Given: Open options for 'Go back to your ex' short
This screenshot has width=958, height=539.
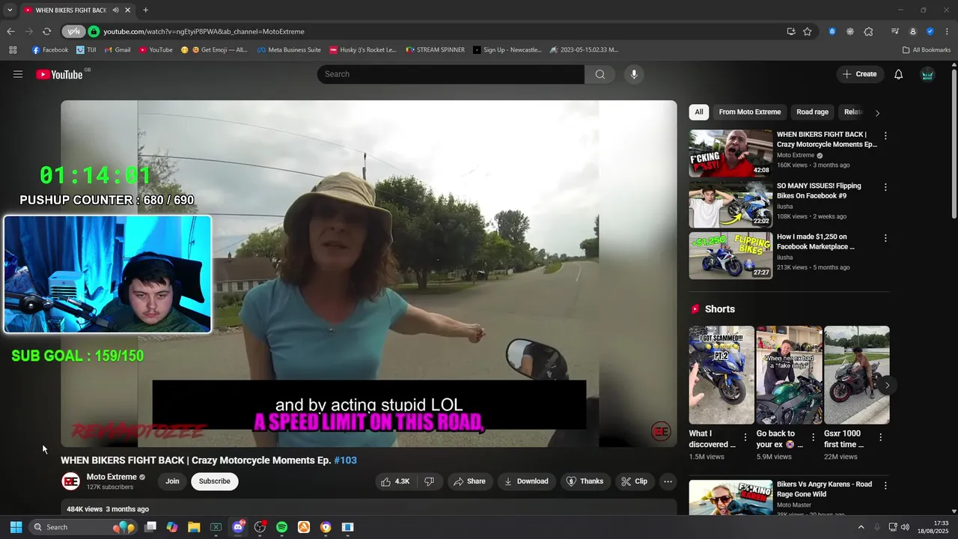Looking at the screenshot, I should [x=813, y=437].
